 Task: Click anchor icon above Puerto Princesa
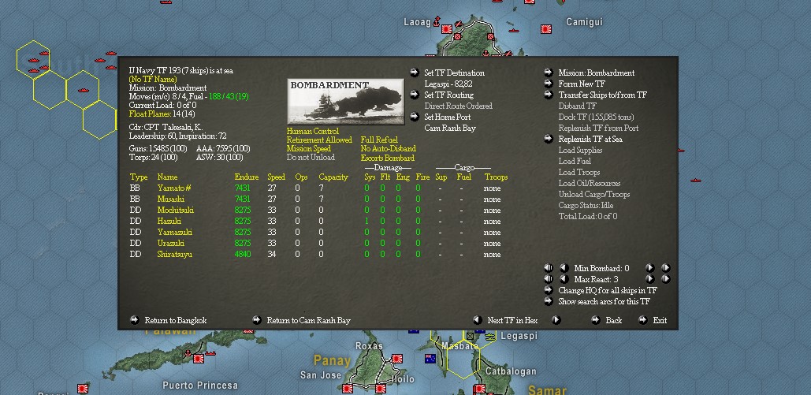188,353
